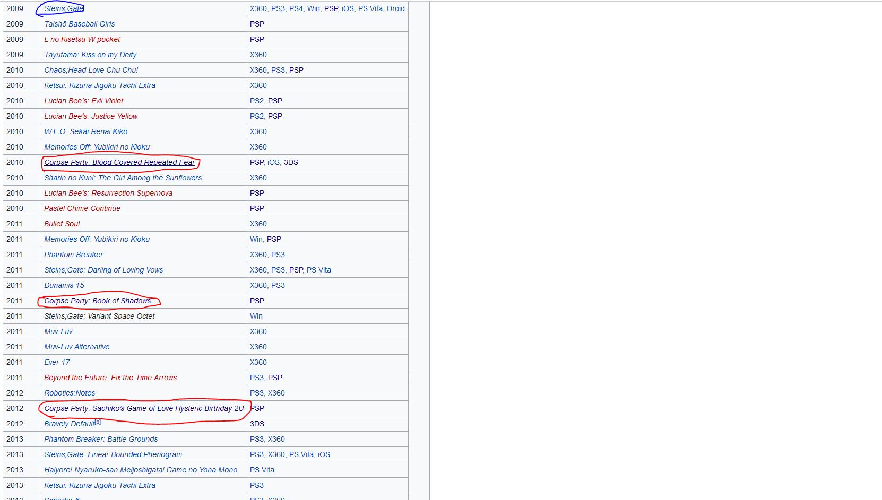Click Droid platform link in Steins;Gate row
Image resolution: width=882 pixels, height=500 pixels.
click(396, 8)
